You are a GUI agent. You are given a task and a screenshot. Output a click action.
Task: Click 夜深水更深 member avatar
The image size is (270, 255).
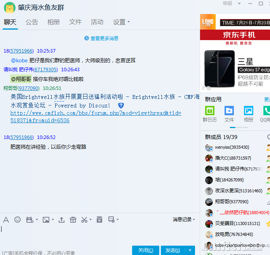209,191
